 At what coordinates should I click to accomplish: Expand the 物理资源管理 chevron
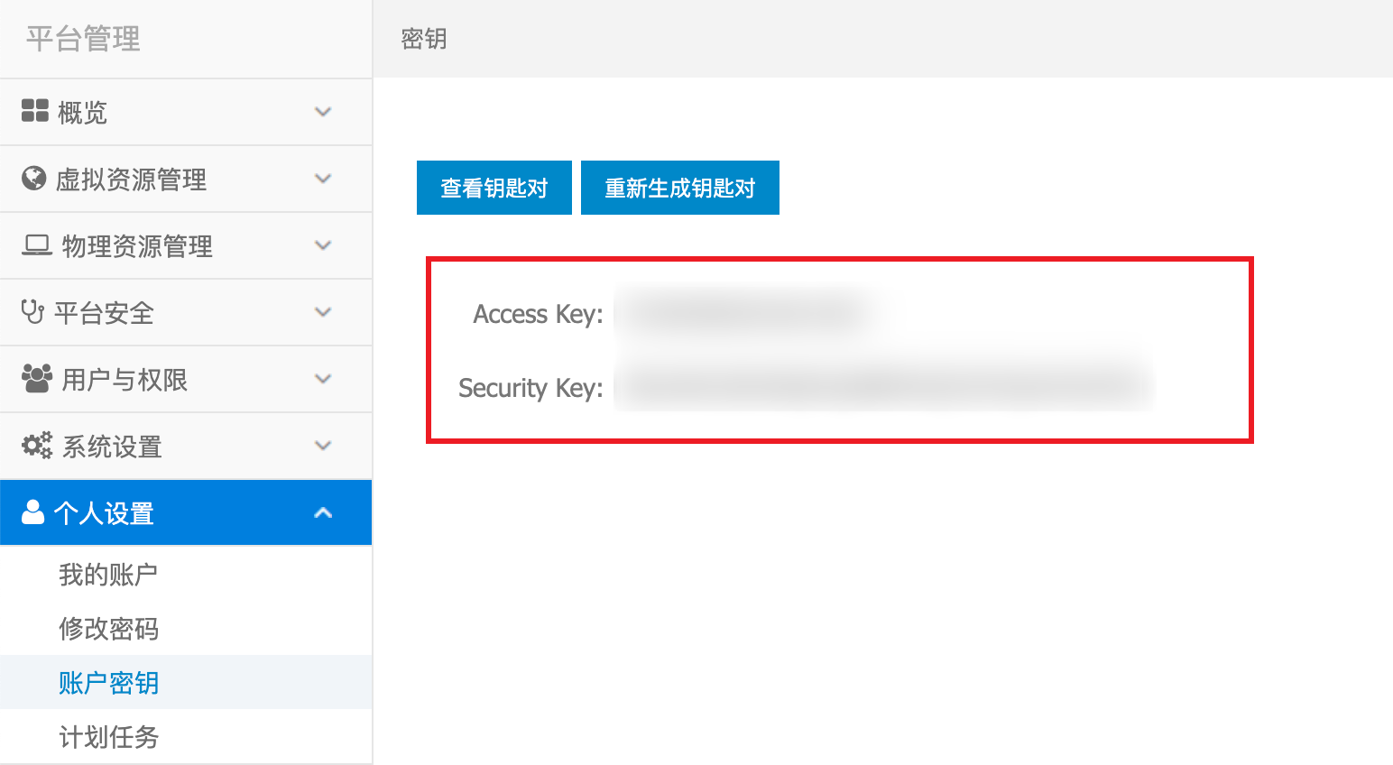(323, 245)
